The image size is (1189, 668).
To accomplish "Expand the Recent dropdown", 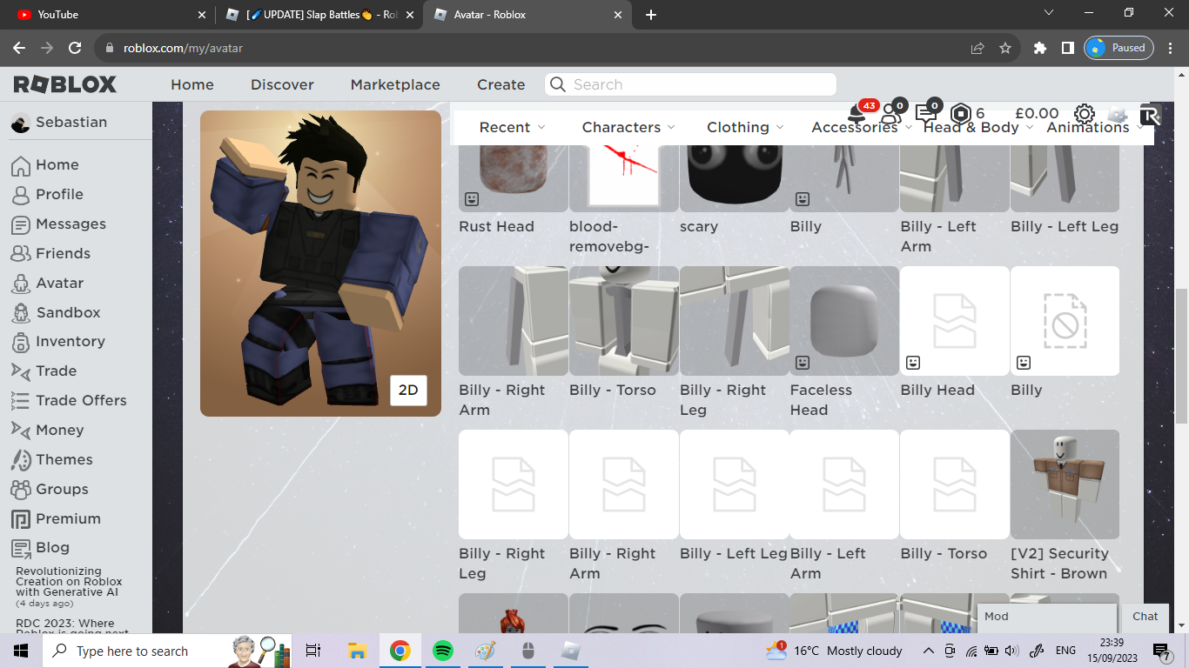I will (513, 127).
